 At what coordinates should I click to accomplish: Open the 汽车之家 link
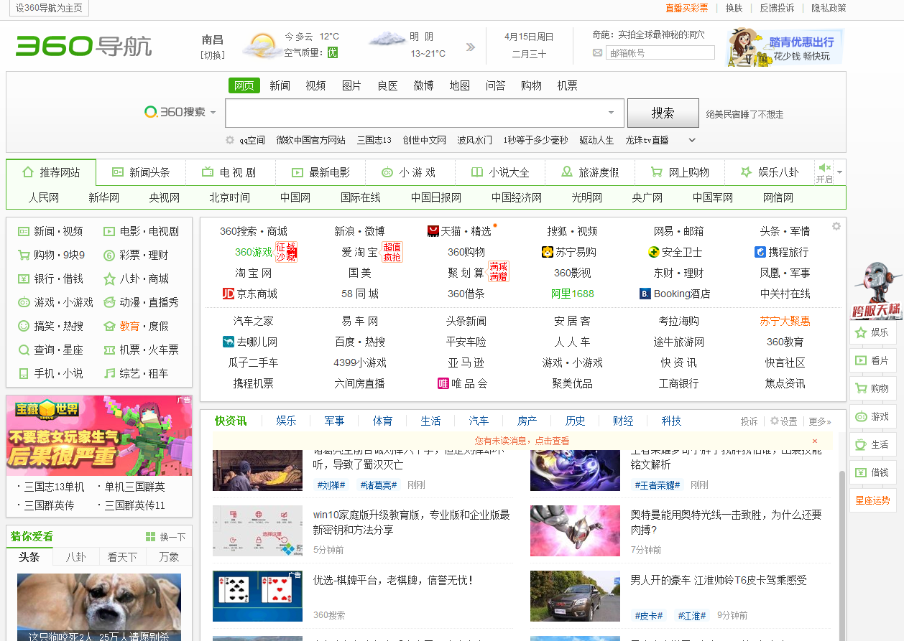click(254, 321)
